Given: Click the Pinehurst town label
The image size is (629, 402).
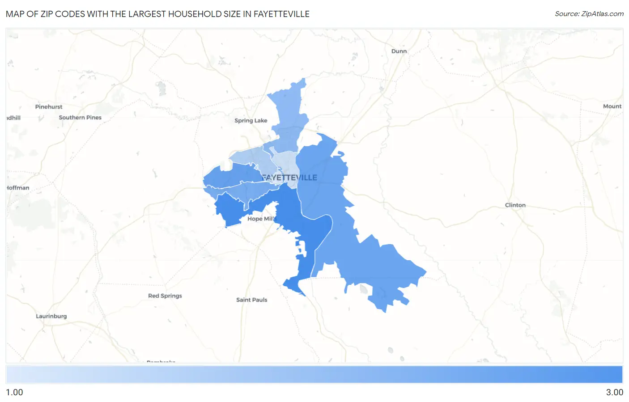Looking at the screenshot, I should [49, 106].
